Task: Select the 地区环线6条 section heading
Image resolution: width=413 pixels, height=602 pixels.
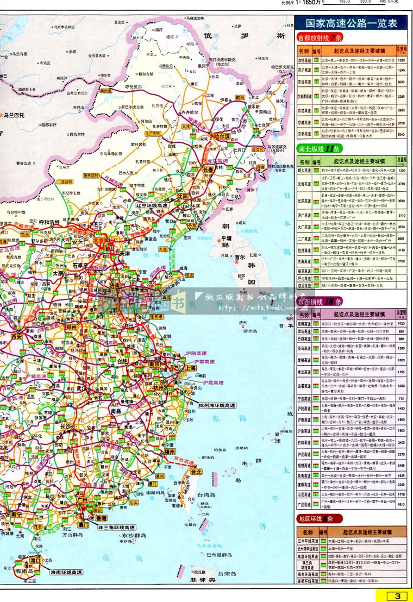Action: point(320,519)
